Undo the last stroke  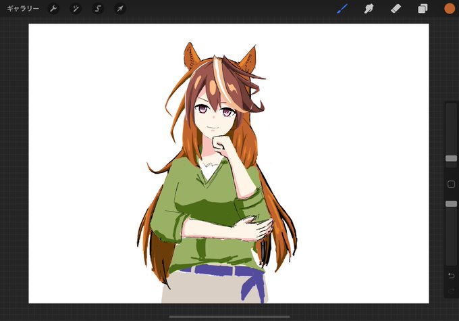point(451,276)
